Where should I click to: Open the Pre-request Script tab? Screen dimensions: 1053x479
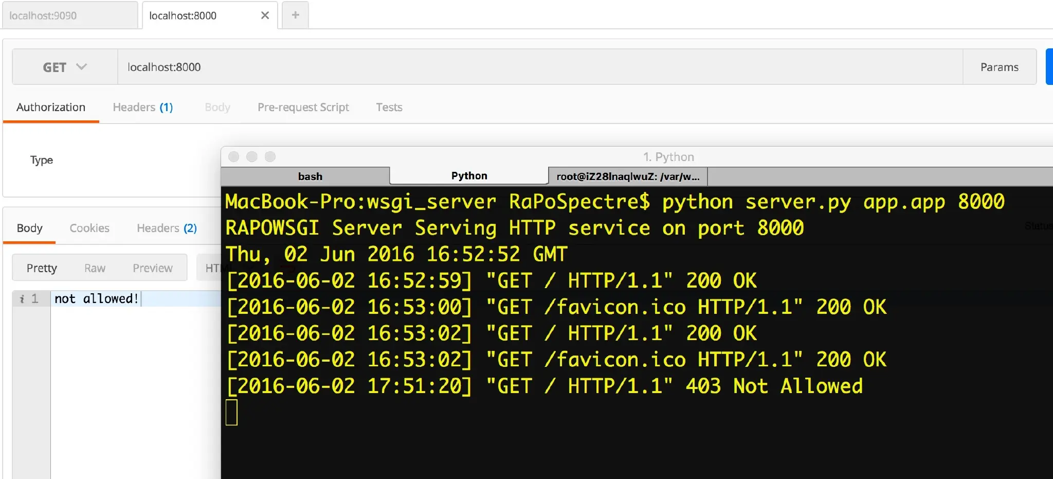[x=303, y=107]
